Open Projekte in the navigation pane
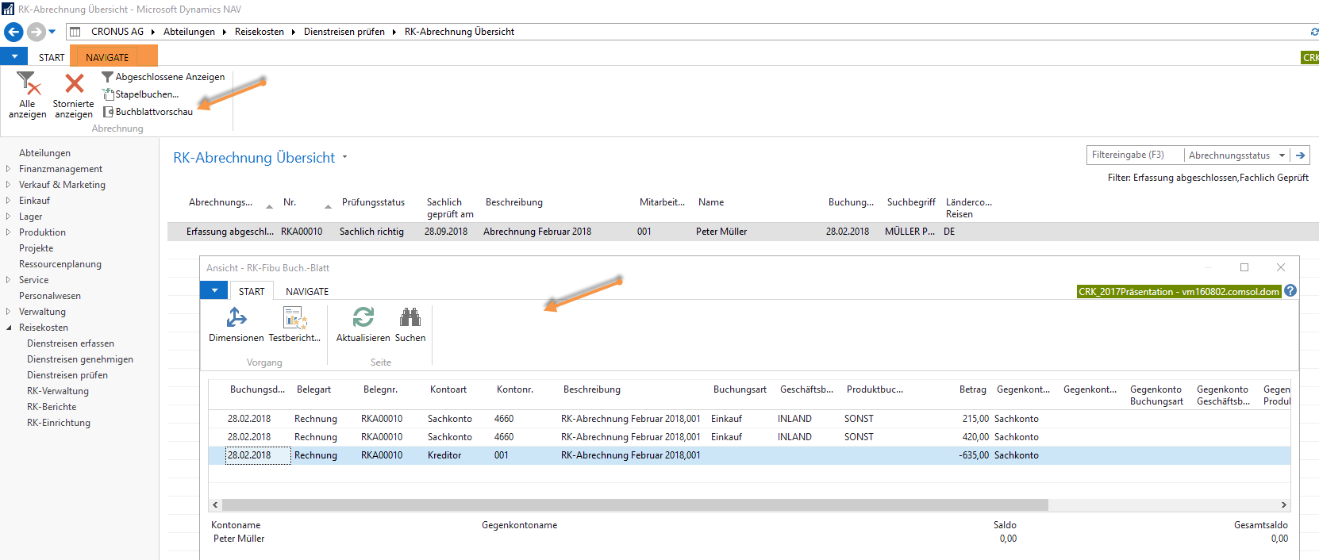Image resolution: width=1319 pixels, height=560 pixels. (x=36, y=248)
